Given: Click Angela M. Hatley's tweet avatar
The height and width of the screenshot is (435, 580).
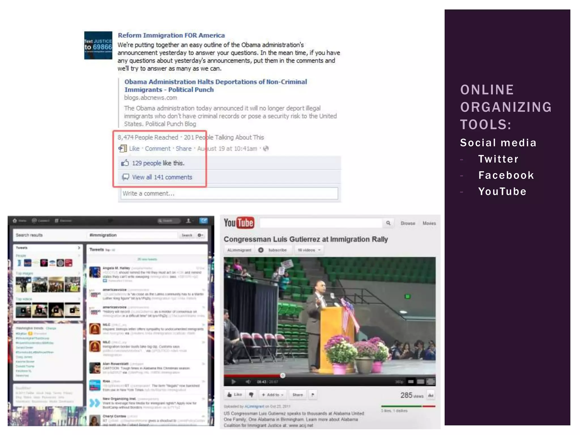Looking at the screenshot, I should pos(95,272).
